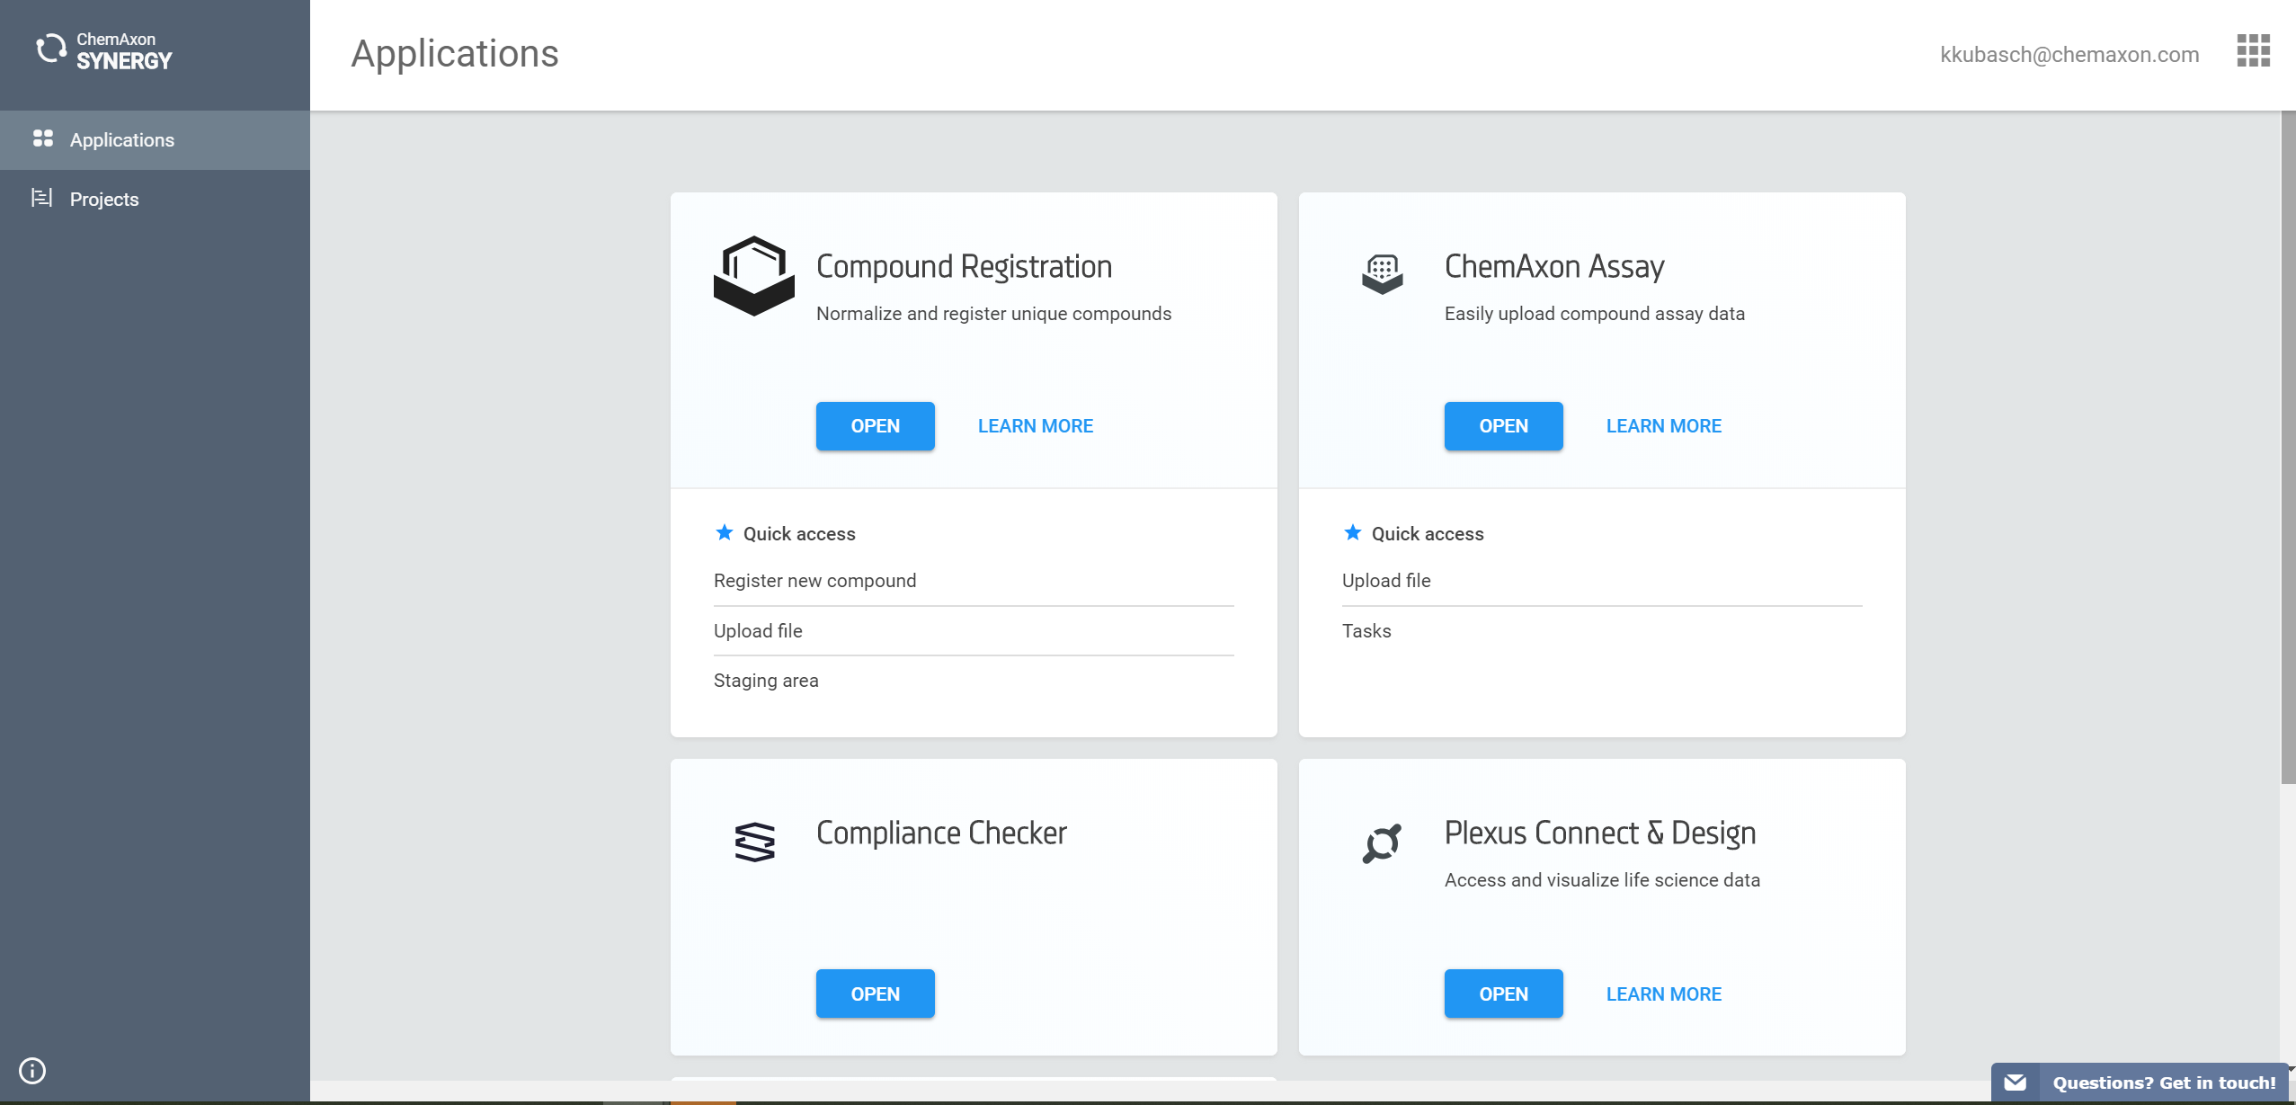Click the vertical page scrollbar
This screenshot has height=1105, width=2296.
pos(2288,450)
